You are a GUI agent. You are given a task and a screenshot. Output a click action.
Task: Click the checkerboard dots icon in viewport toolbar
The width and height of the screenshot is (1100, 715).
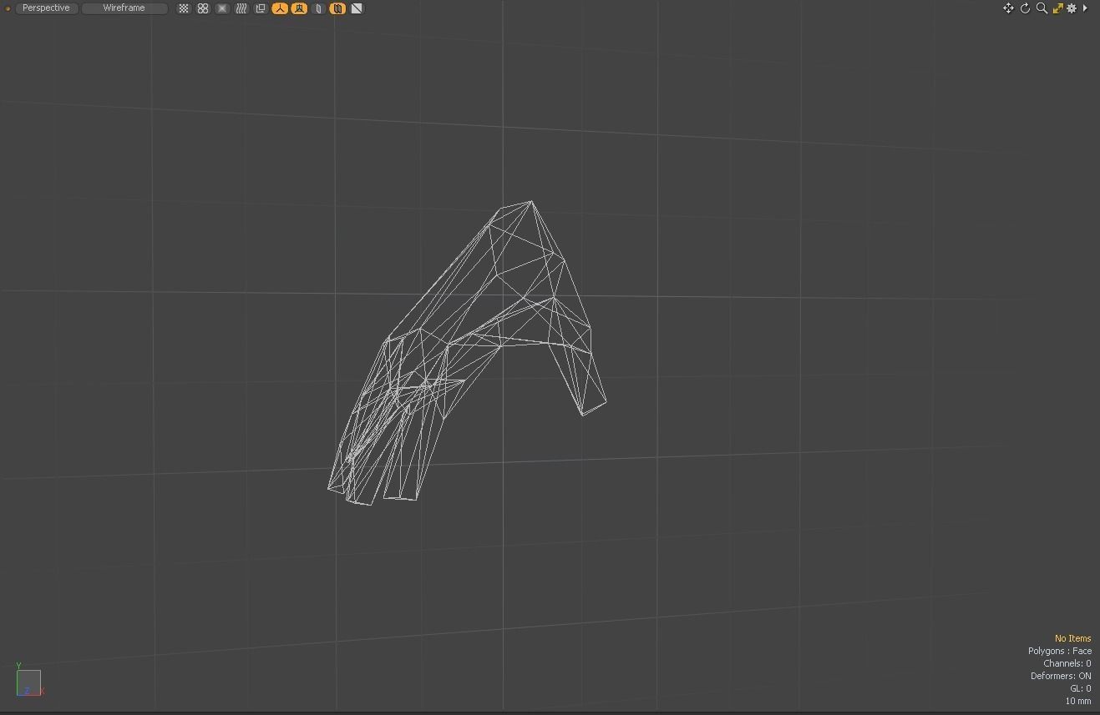pos(184,8)
